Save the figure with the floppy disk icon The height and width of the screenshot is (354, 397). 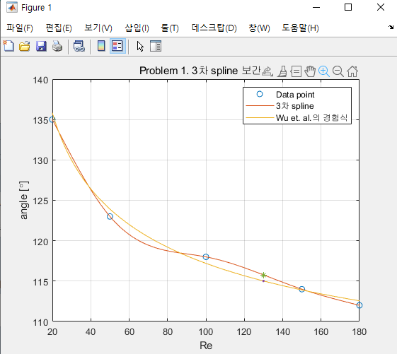pos(41,46)
